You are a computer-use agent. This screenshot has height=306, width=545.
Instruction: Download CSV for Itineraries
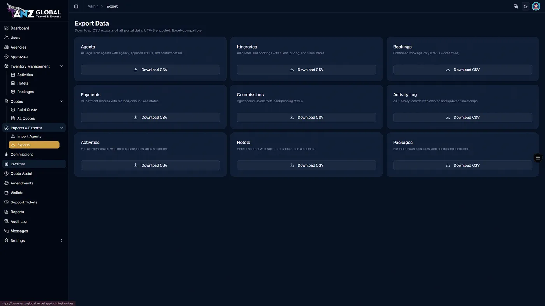point(306,70)
